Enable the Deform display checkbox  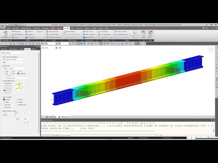(x=17, y=100)
